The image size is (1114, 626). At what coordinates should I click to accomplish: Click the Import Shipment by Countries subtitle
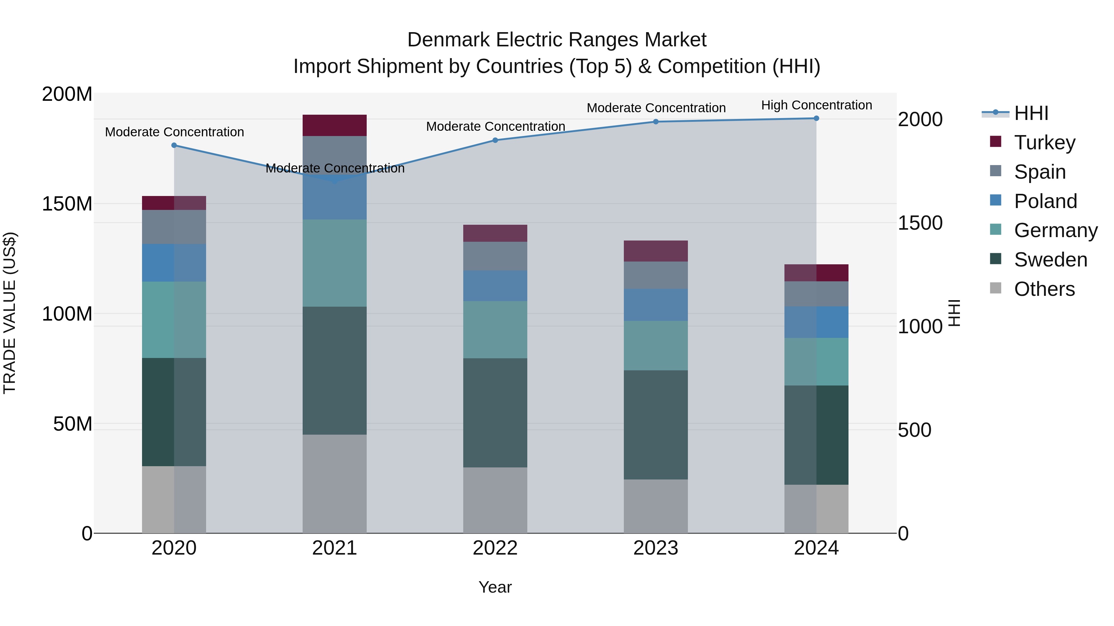557,66
